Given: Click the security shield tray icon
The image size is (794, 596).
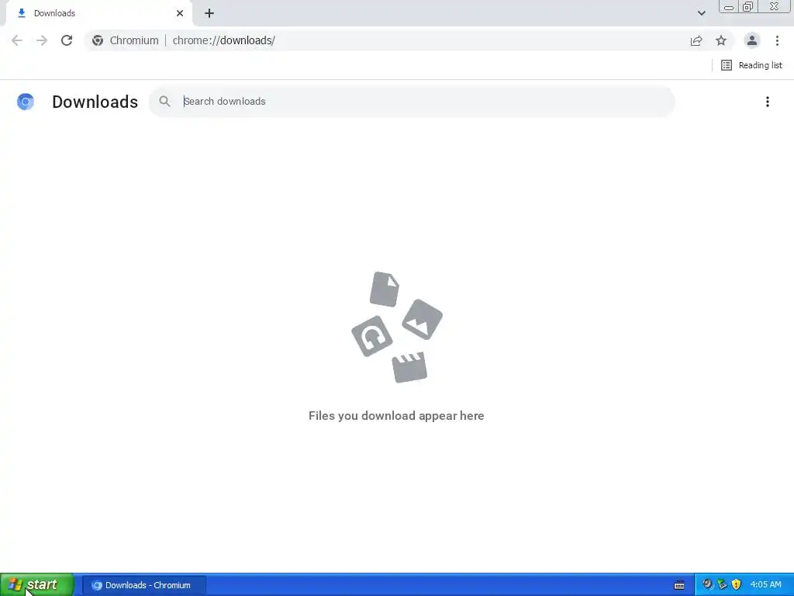Looking at the screenshot, I should 737,585.
